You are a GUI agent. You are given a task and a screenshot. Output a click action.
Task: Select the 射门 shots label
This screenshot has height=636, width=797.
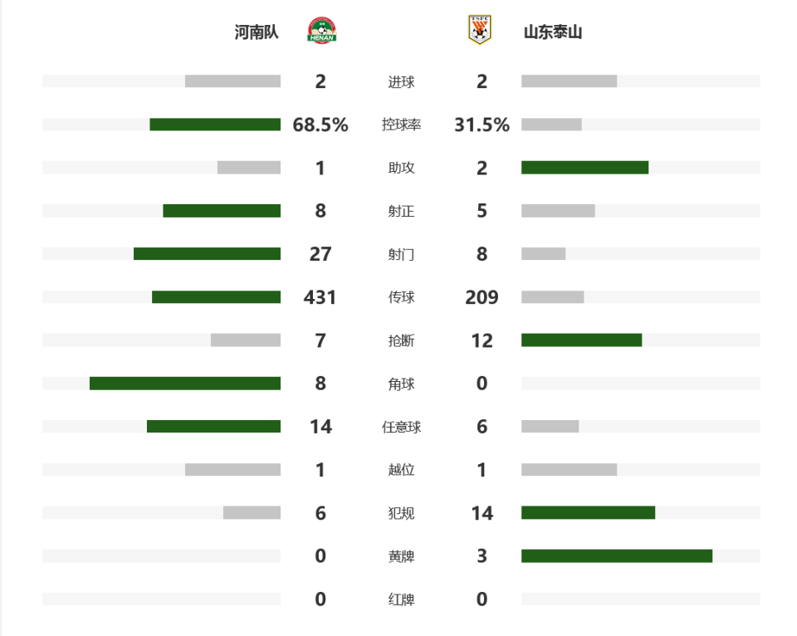click(x=401, y=254)
